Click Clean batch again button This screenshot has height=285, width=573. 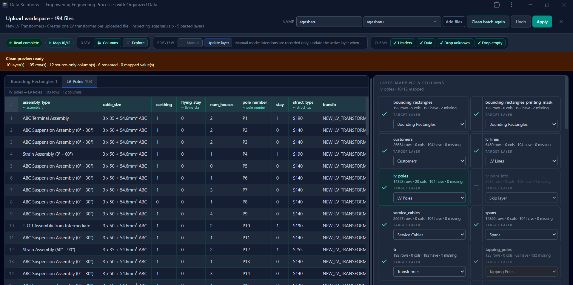click(x=488, y=22)
